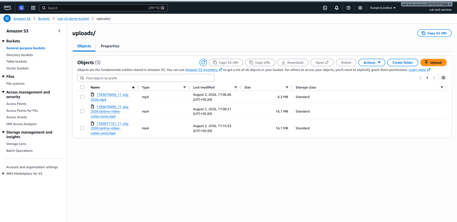Select checkbox for 1785671131 mp4 object
The height and width of the screenshot is (222, 457).
82,128
